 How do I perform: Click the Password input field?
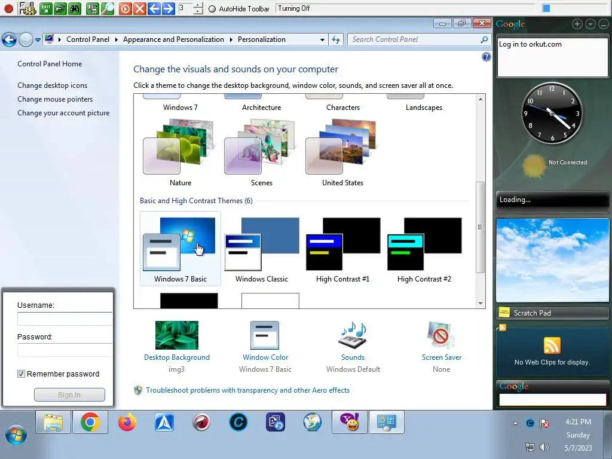65,350
